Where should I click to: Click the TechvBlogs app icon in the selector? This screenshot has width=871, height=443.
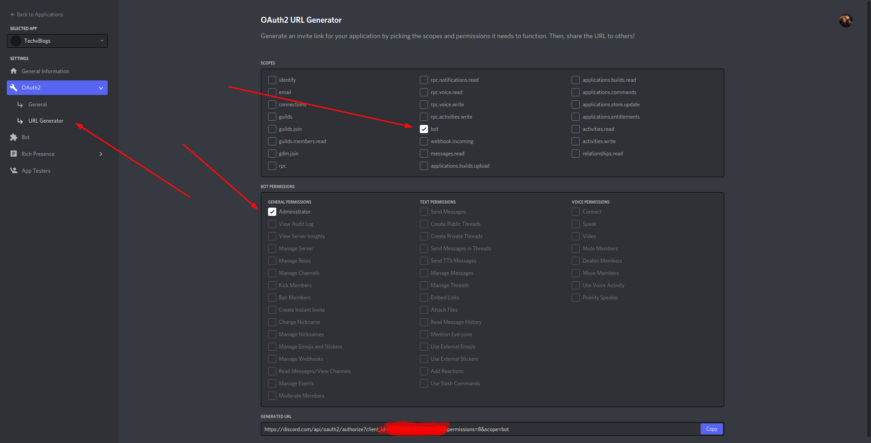click(15, 40)
